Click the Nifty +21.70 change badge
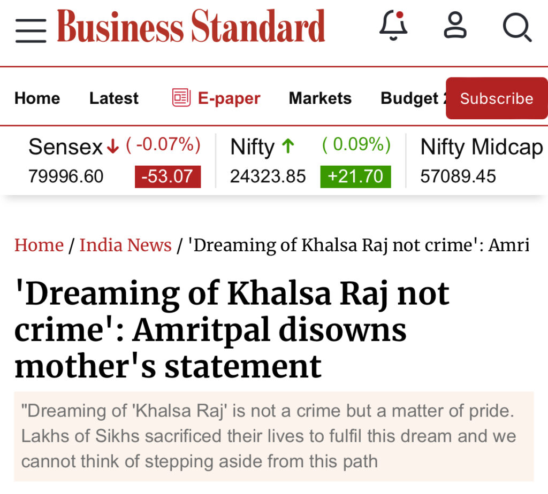Viewport: 548px width, 494px height. click(x=355, y=176)
